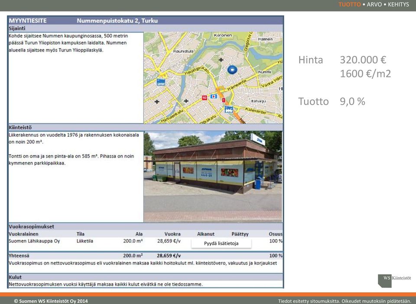Click the Koronen label on the map
This screenshot has height=304, width=416.
coord(223,35)
